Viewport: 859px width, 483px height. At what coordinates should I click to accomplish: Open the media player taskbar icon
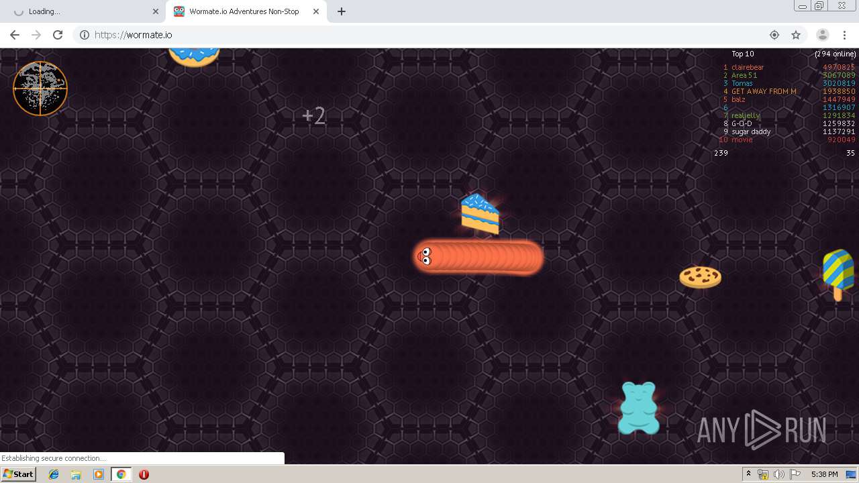click(x=99, y=474)
